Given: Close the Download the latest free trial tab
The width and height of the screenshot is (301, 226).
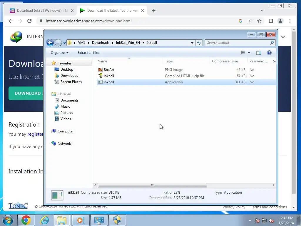Looking at the screenshot, I should [x=143, y=11].
